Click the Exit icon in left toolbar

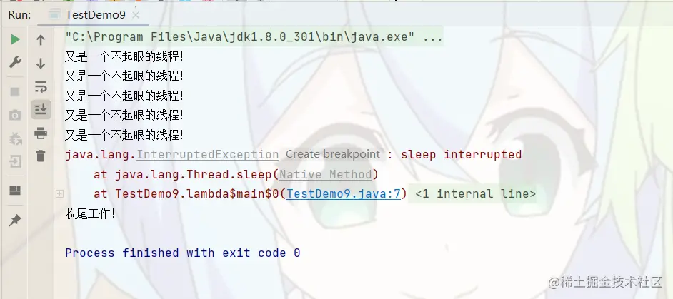point(15,161)
